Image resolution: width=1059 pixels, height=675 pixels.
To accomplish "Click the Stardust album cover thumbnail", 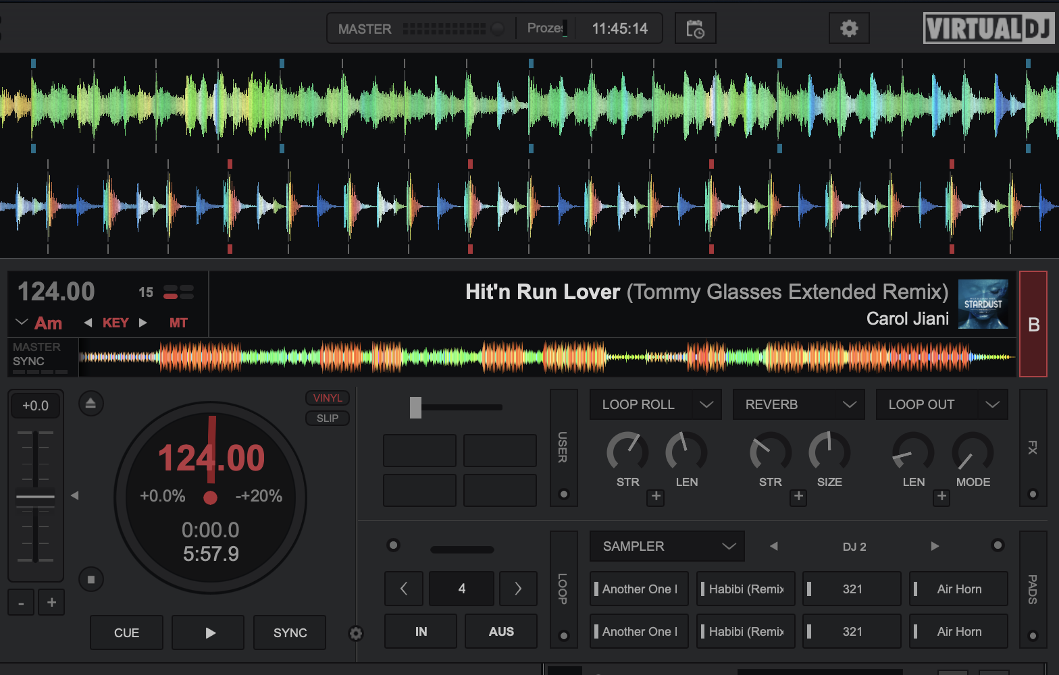I will click(x=983, y=304).
